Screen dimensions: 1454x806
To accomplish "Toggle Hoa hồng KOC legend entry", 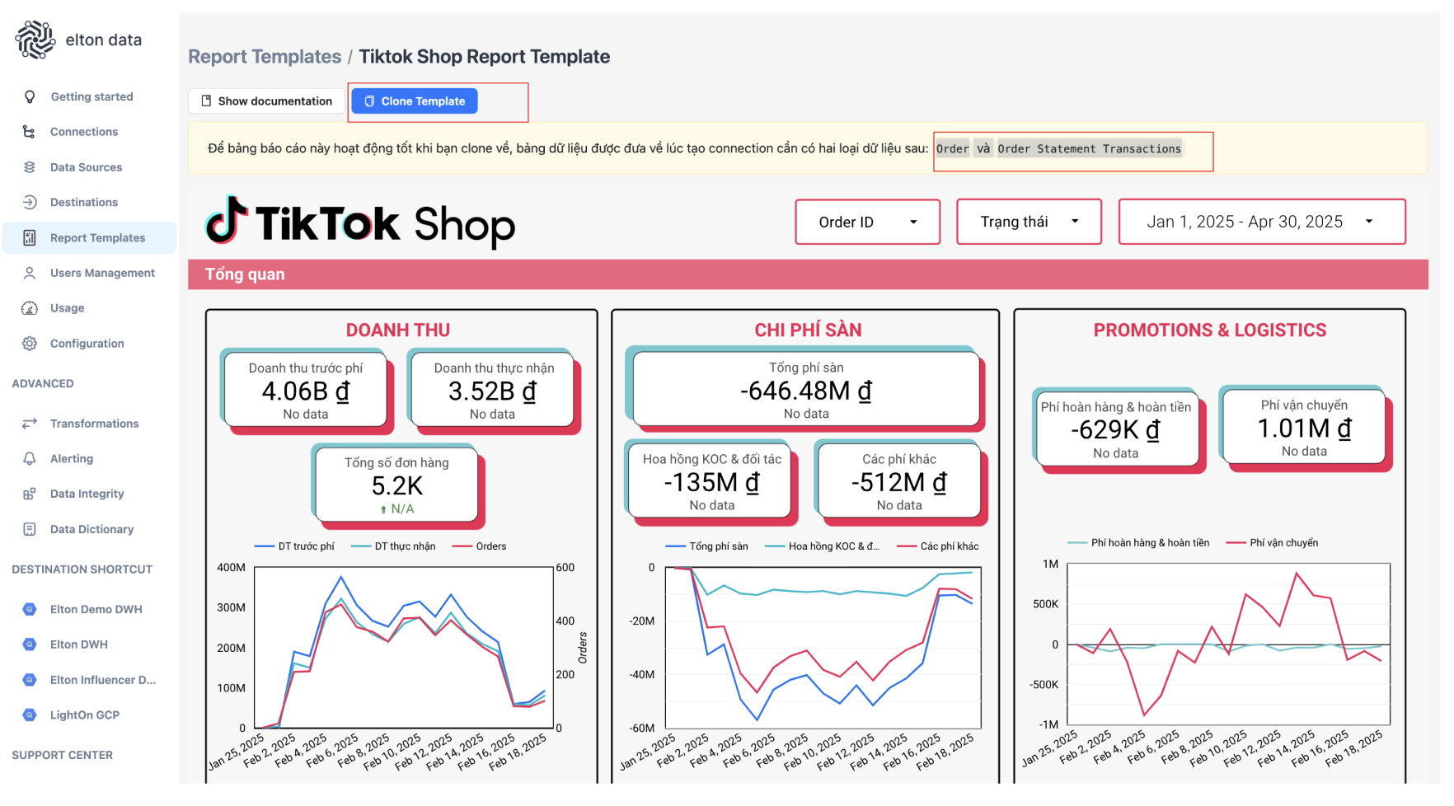I will pyautogui.click(x=823, y=546).
